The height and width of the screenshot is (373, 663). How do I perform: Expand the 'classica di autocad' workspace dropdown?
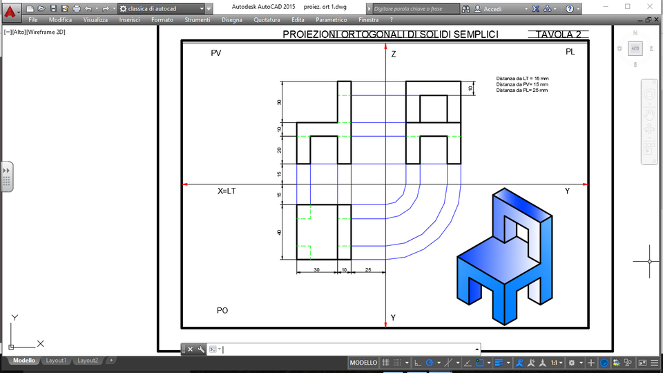[202, 8]
